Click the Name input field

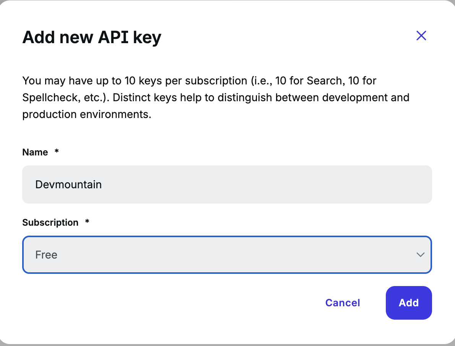point(227,184)
